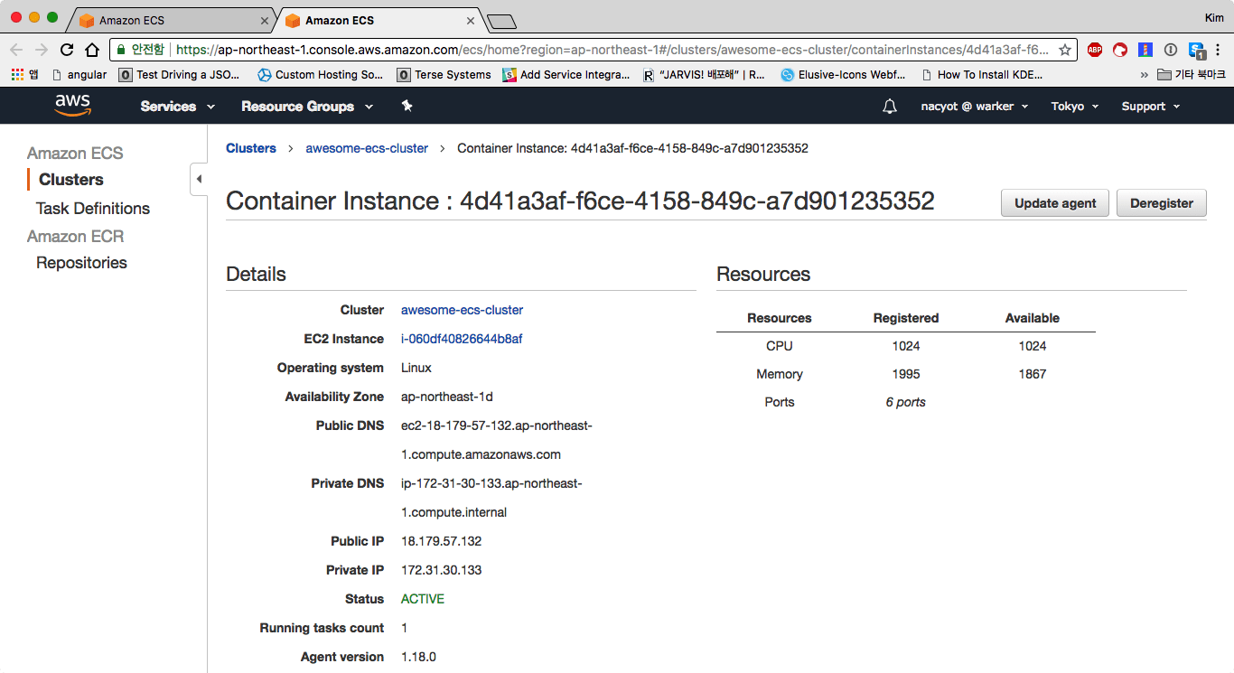Bookmark this page with the star icon

(1065, 50)
